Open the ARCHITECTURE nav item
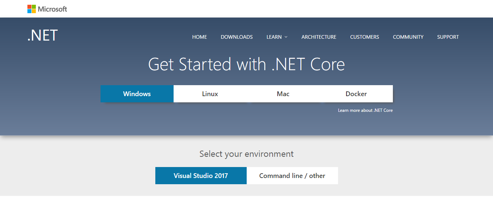 coord(319,37)
